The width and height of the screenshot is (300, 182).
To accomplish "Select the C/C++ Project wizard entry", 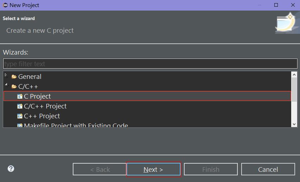I will click(45, 106).
